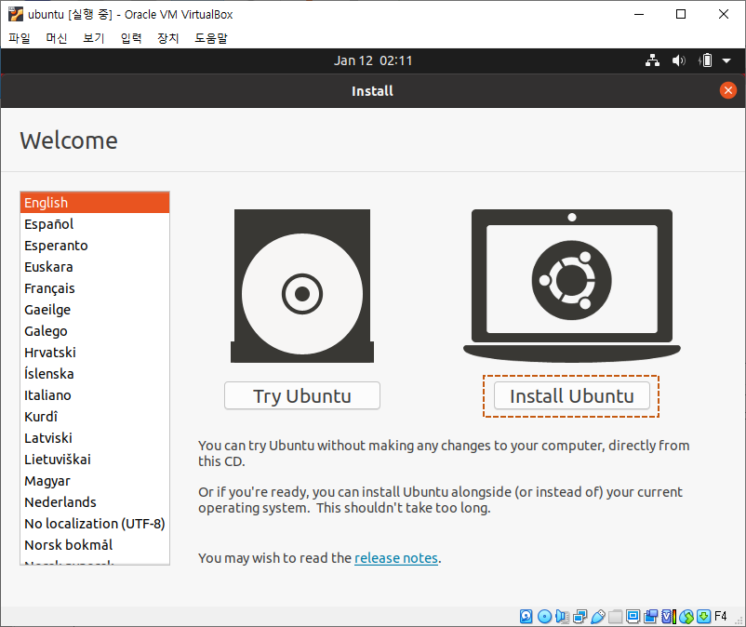Click the USB devices status icon
Screen dimensions: 746x627
click(598, 617)
